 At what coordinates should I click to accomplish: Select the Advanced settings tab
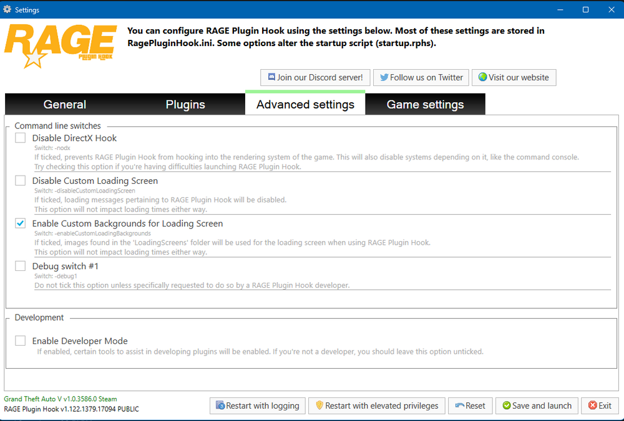[x=305, y=103]
